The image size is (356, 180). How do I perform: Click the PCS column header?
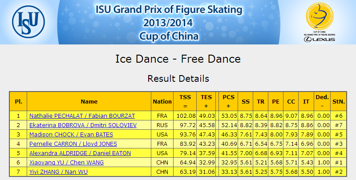click(x=228, y=101)
